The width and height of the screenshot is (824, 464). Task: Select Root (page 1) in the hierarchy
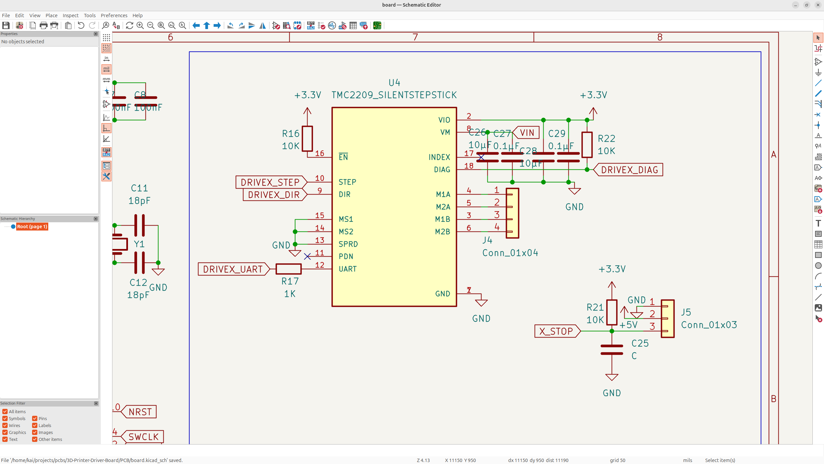[x=32, y=227]
